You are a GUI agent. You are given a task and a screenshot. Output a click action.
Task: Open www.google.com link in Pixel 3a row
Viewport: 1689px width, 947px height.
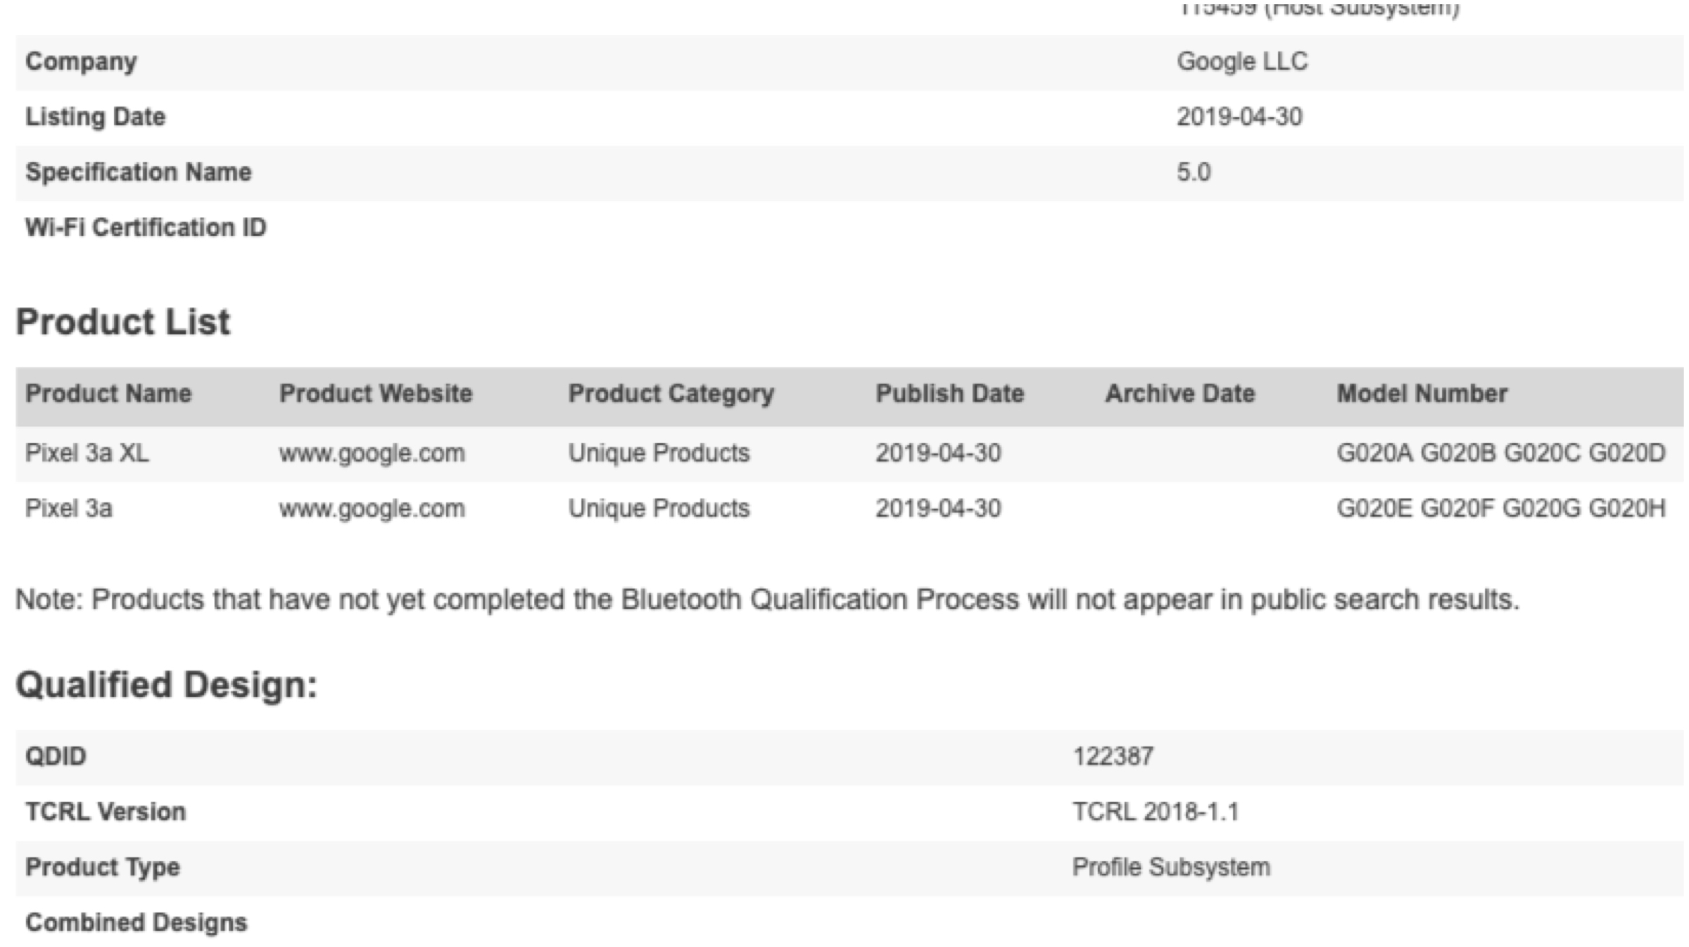click(372, 508)
